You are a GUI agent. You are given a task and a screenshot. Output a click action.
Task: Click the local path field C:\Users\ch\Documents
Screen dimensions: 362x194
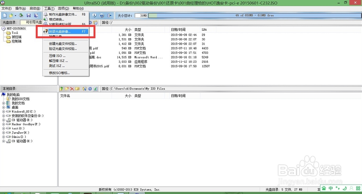click(236, 89)
